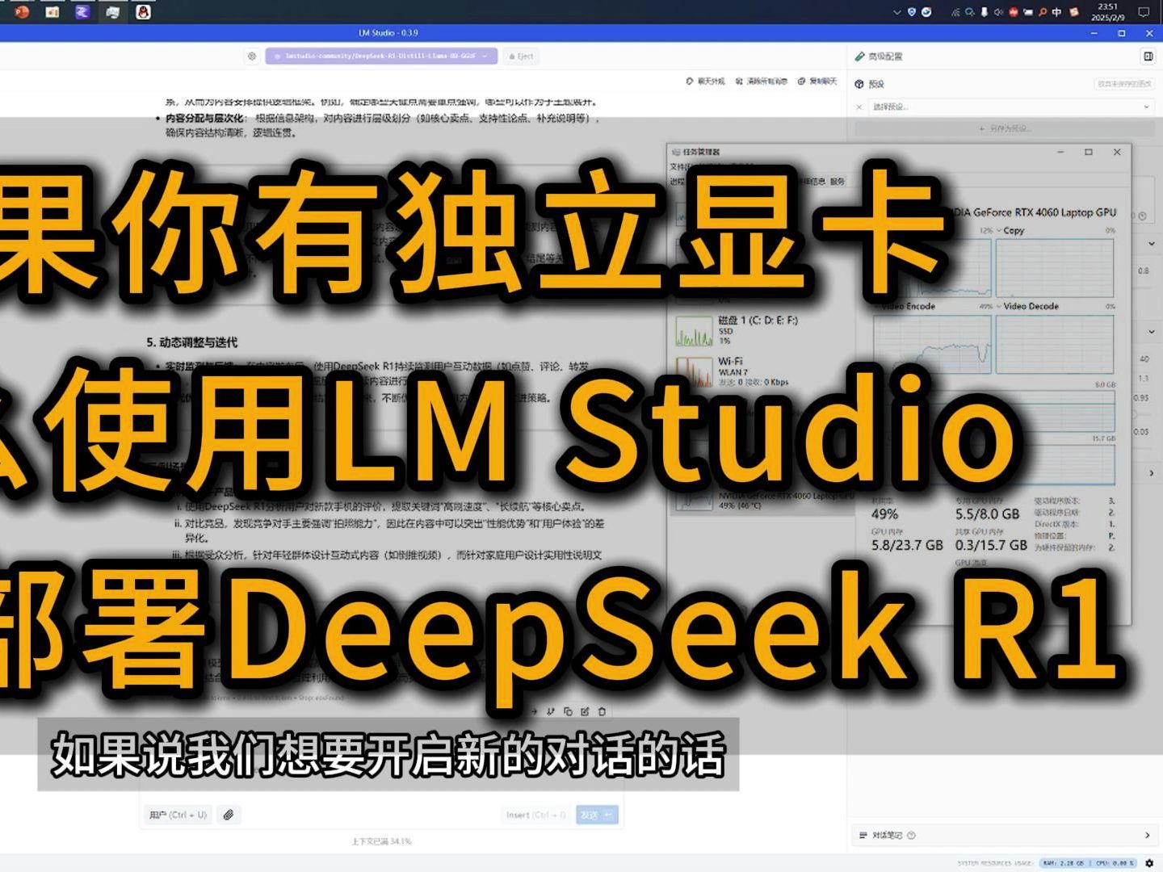Click the Task Manager title bar icon

677,152
